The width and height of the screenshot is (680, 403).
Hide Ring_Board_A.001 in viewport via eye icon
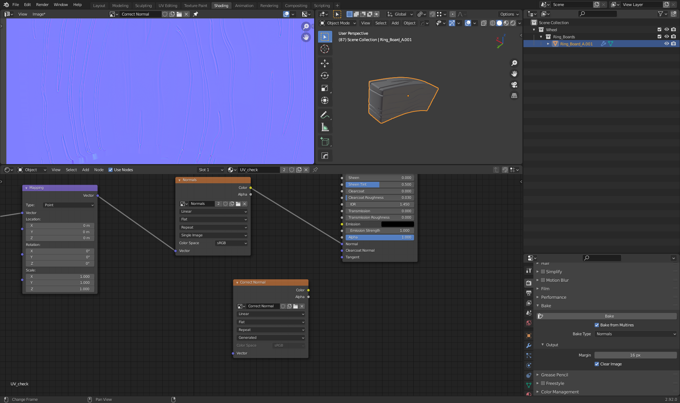pyautogui.click(x=666, y=44)
